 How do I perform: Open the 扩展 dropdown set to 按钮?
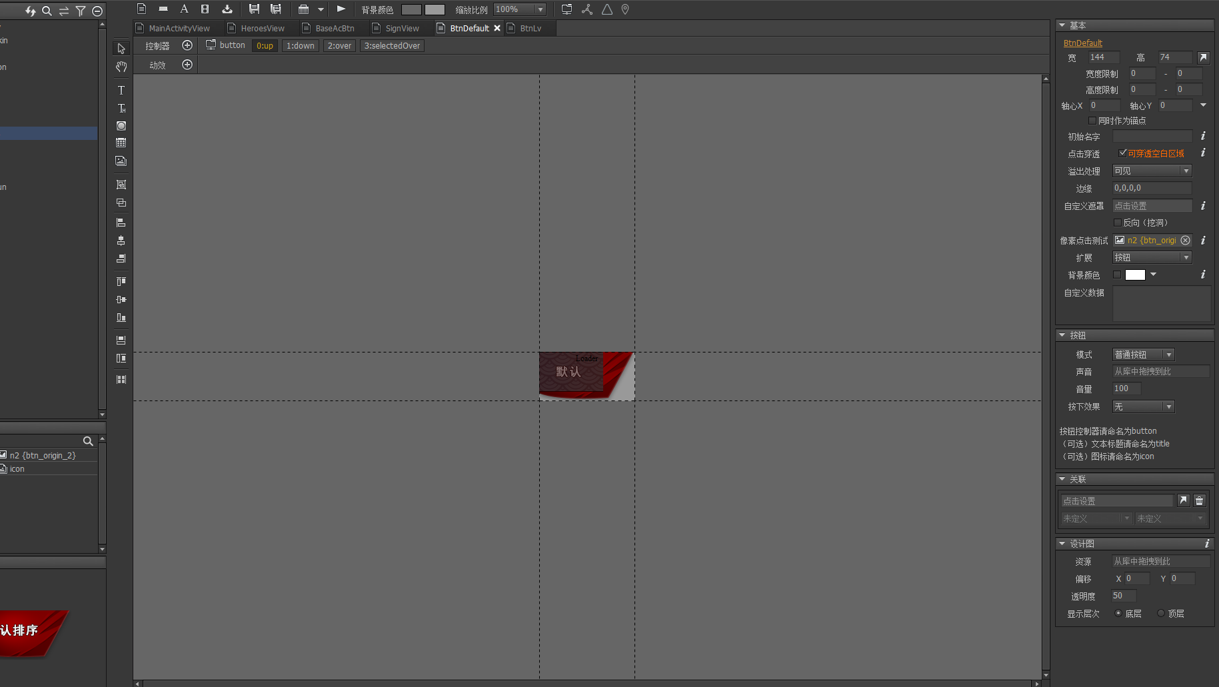pos(1152,258)
